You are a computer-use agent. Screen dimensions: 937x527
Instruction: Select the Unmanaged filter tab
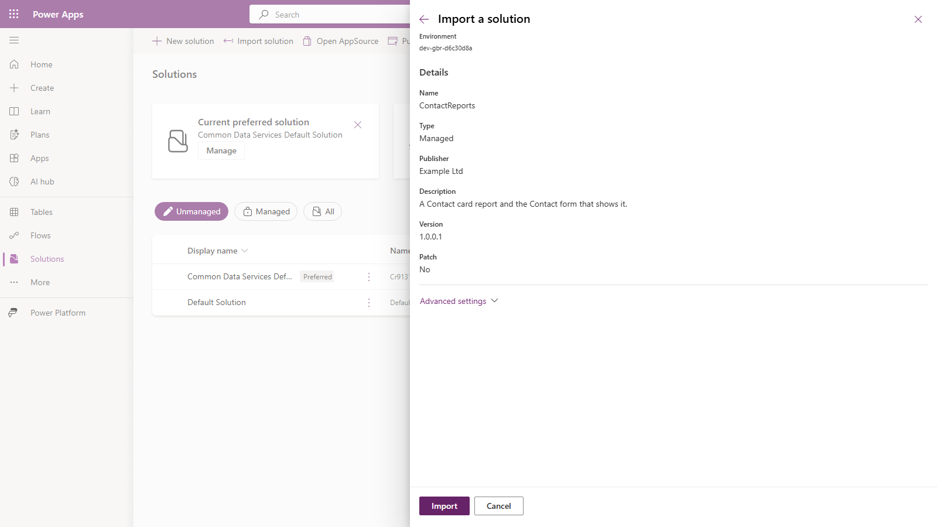click(x=191, y=211)
